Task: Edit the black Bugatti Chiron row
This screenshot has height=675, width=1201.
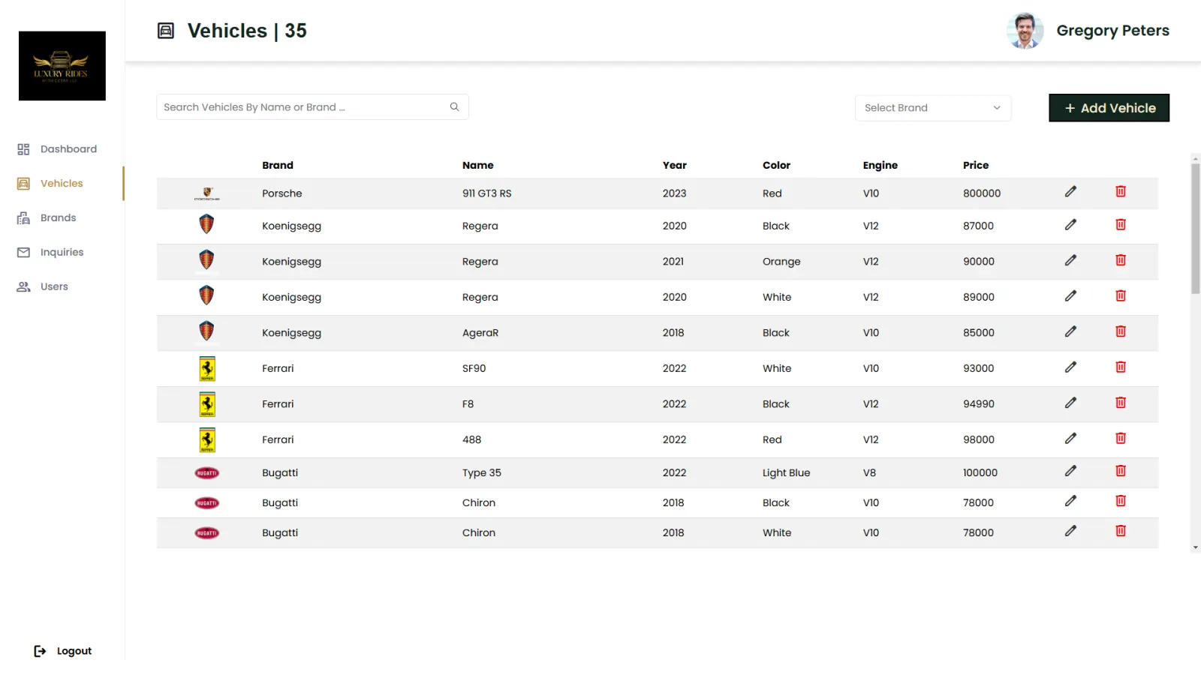Action: [x=1070, y=501]
